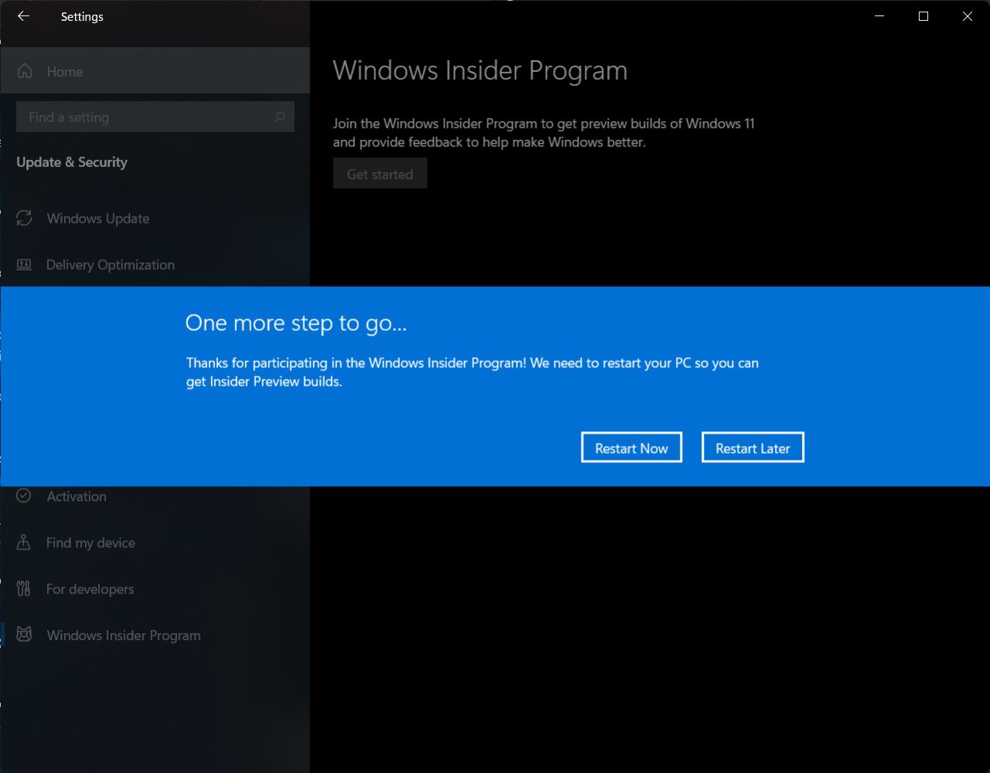Go back using the Settings back arrow
This screenshot has height=773, width=990.
click(x=23, y=16)
